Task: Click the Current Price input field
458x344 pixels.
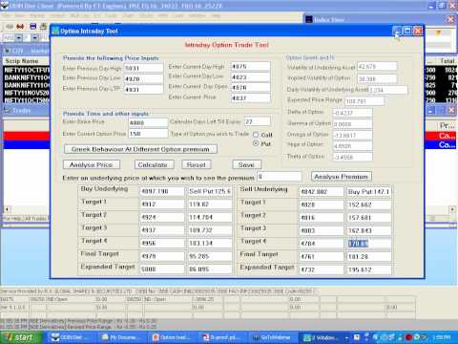Action: point(250,98)
